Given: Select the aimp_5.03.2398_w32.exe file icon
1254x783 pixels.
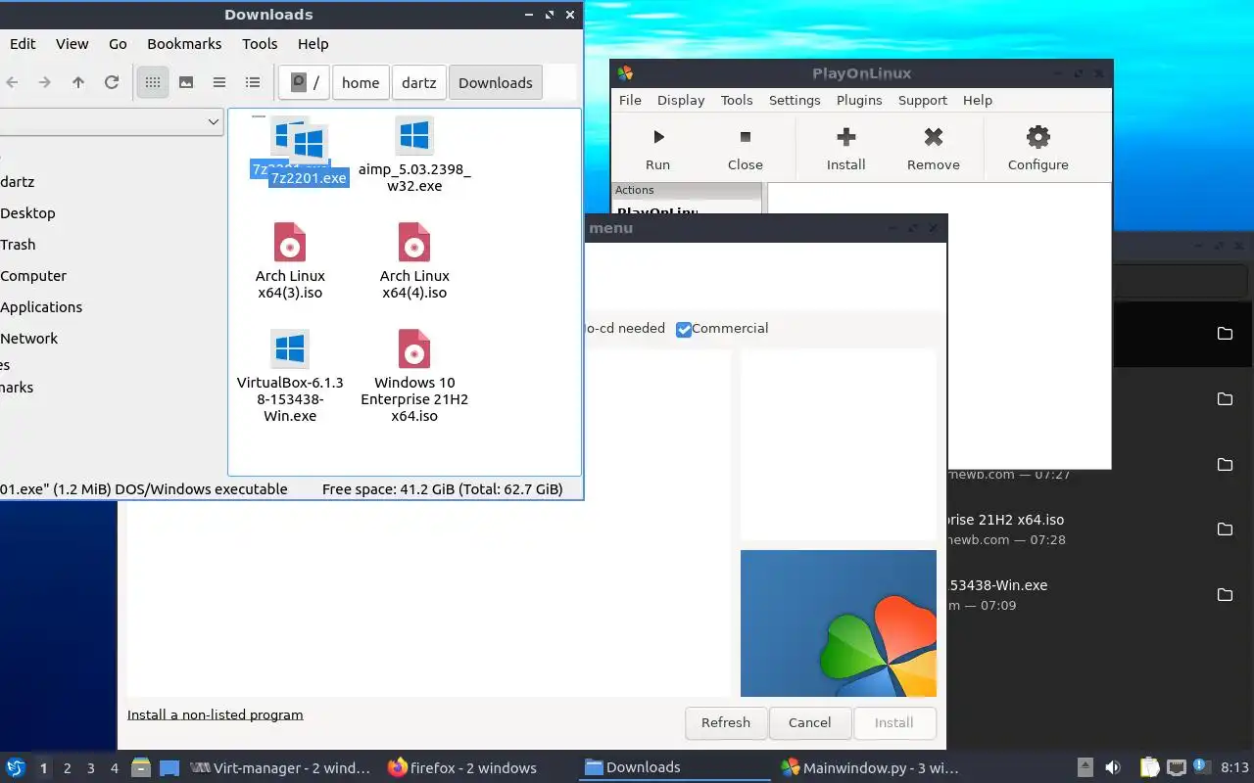Looking at the screenshot, I should point(414,136).
